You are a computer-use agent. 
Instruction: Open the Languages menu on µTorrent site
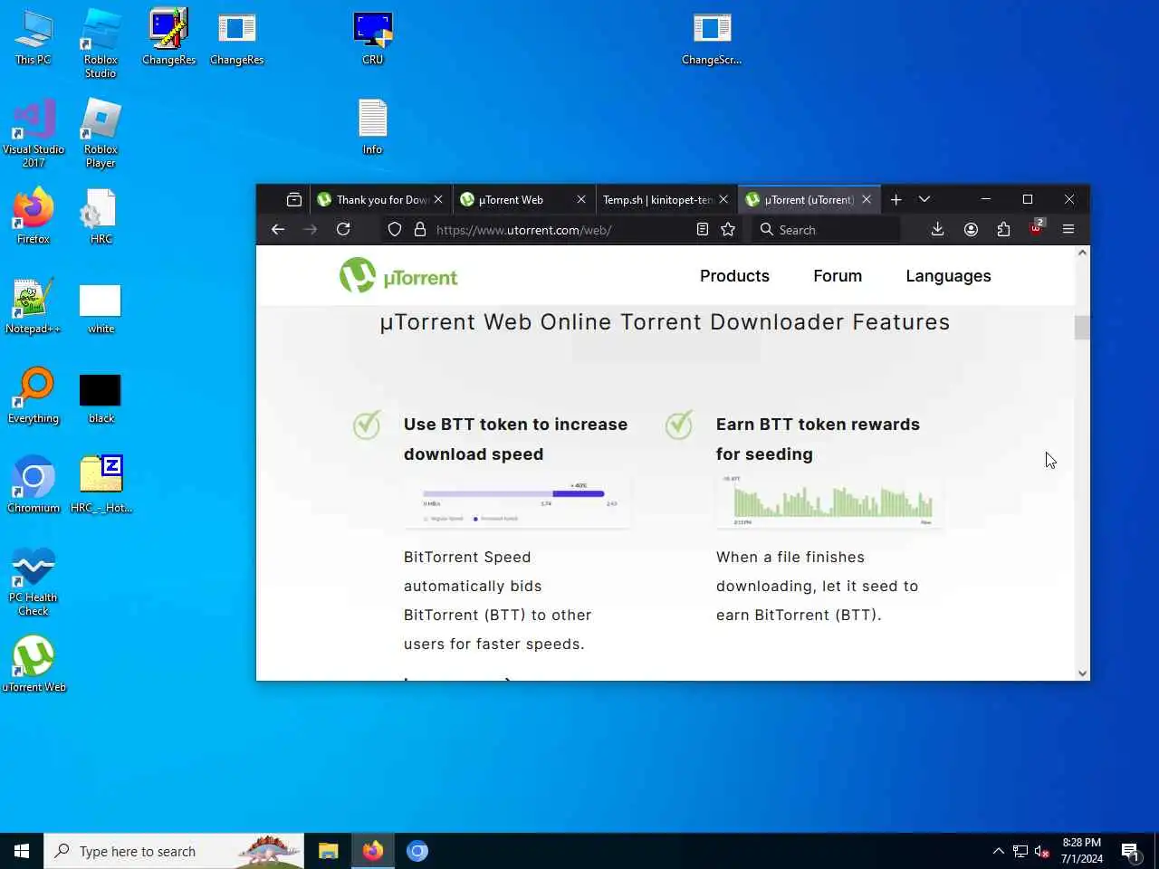click(948, 276)
